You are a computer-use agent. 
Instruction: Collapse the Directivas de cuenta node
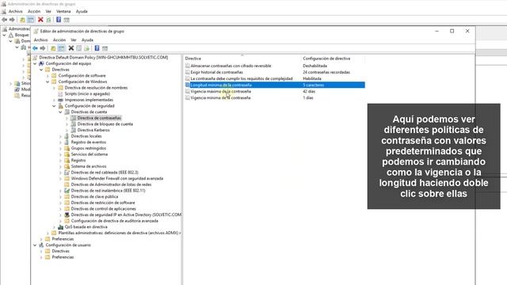(60, 112)
